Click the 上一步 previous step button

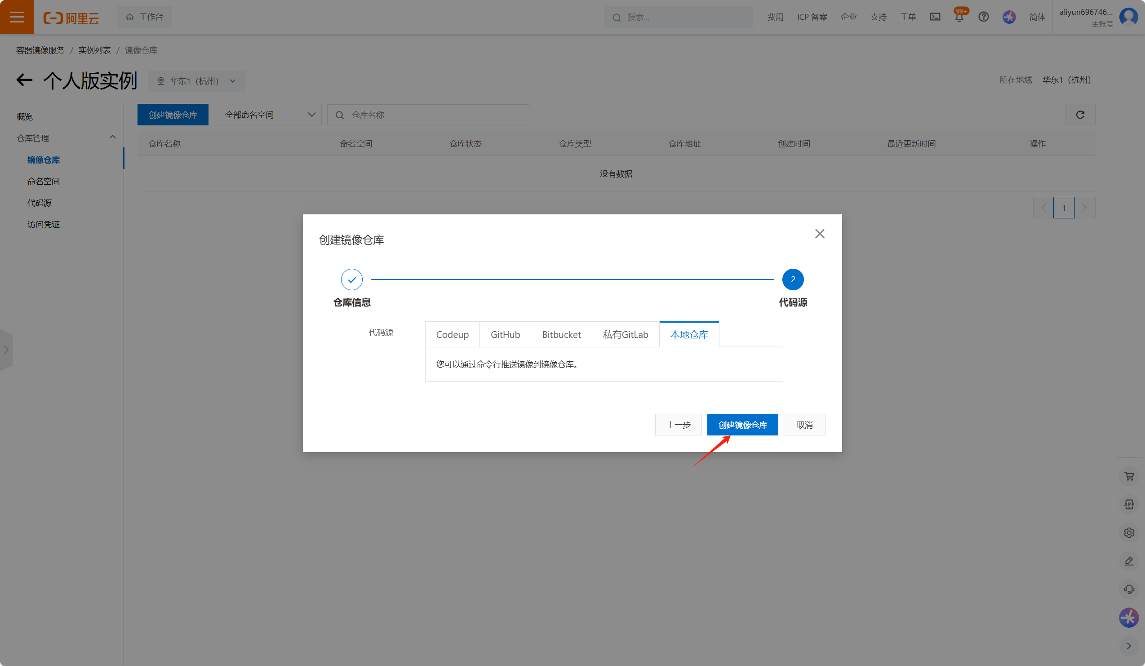[x=678, y=424]
